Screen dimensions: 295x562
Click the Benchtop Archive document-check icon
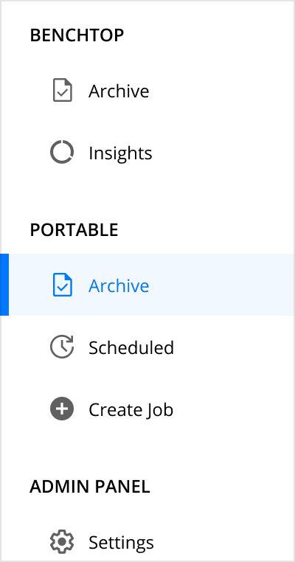(63, 90)
